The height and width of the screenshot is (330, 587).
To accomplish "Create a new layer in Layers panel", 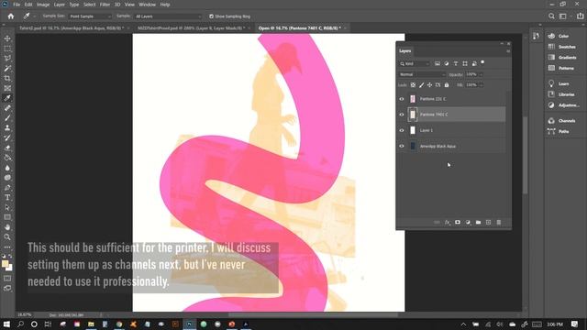I will (488, 222).
